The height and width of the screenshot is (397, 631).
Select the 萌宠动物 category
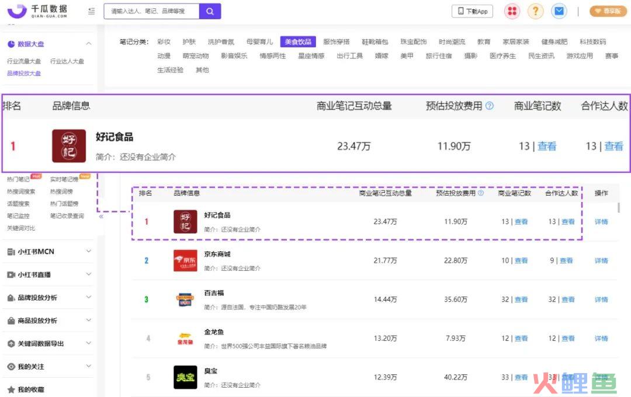tap(196, 56)
